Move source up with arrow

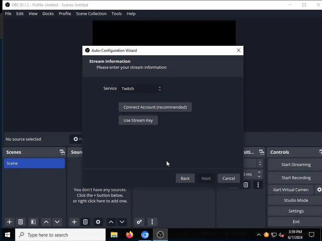click(x=111, y=222)
